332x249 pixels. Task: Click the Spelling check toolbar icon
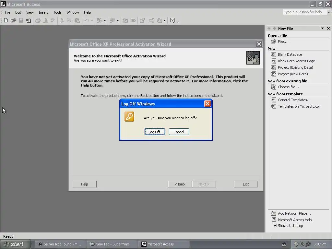click(53, 20)
